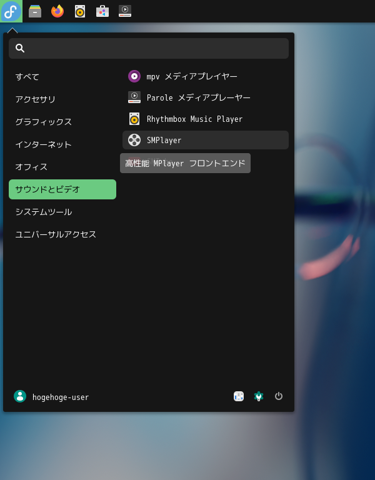Select the すべて category
Screen dimensions: 375x480
point(62,77)
